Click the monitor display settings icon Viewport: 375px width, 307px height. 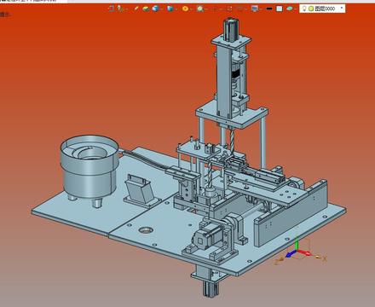(255, 9)
